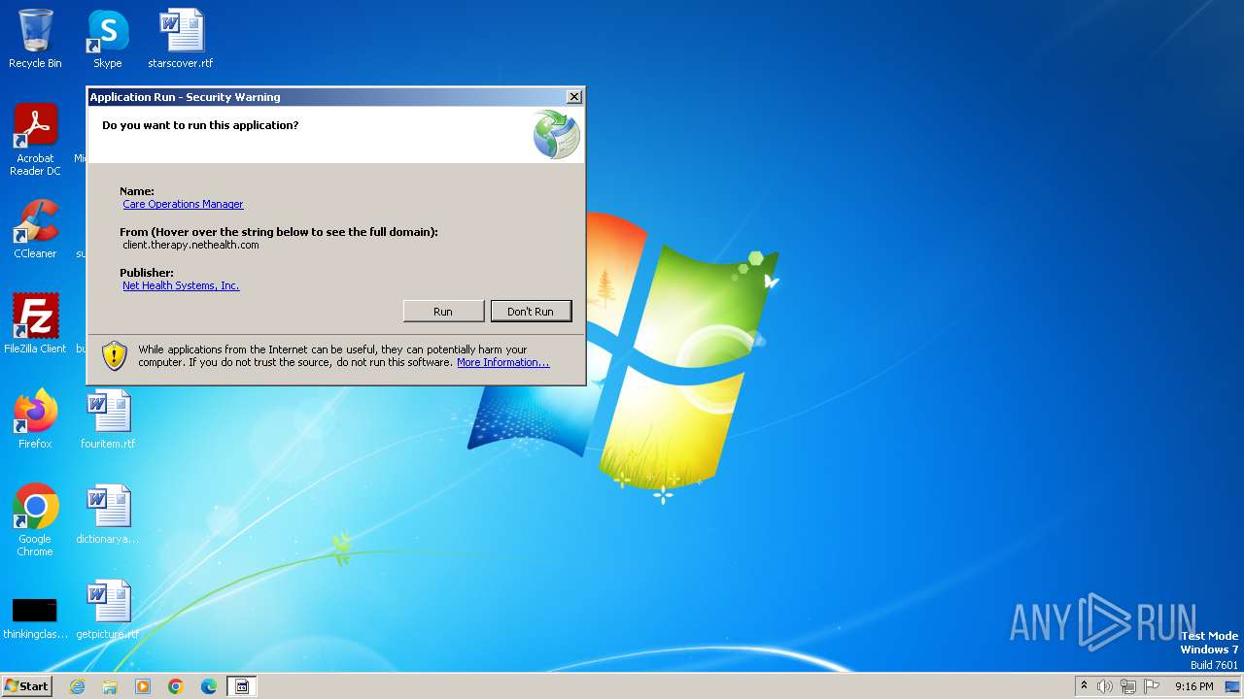This screenshot has width=1244, height=699.
Task: Launch Internet Explorer from the taskbar
Action: (77, 686)
